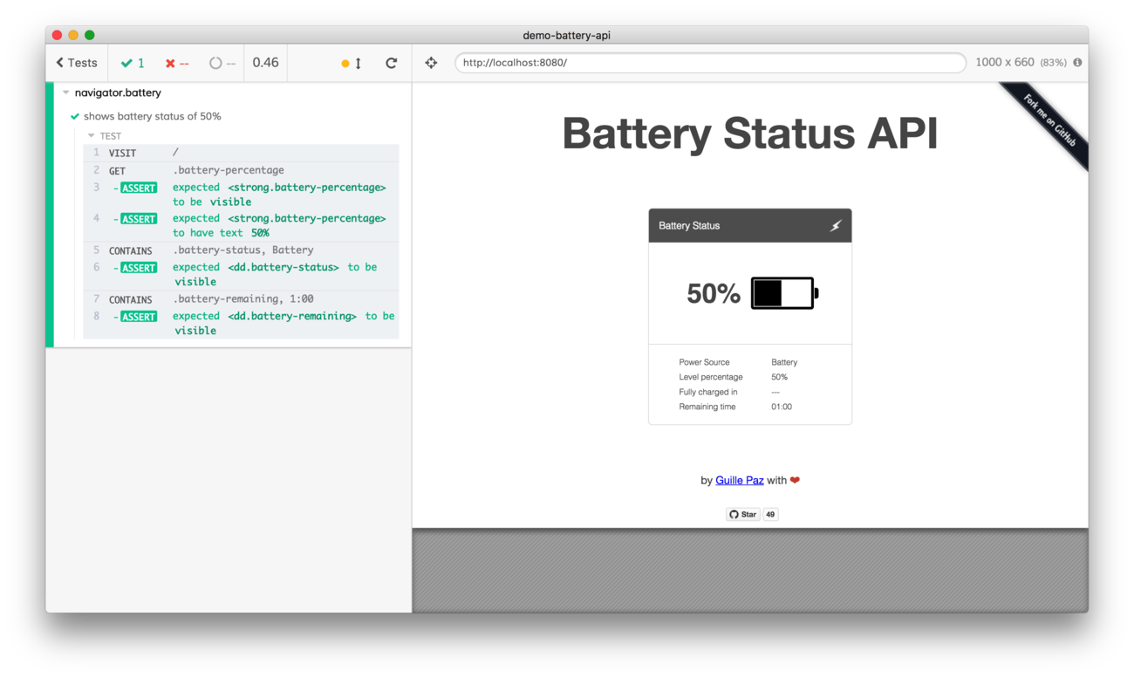Click the half-full battery icon

pyautogui.click(x=785, y=293)
